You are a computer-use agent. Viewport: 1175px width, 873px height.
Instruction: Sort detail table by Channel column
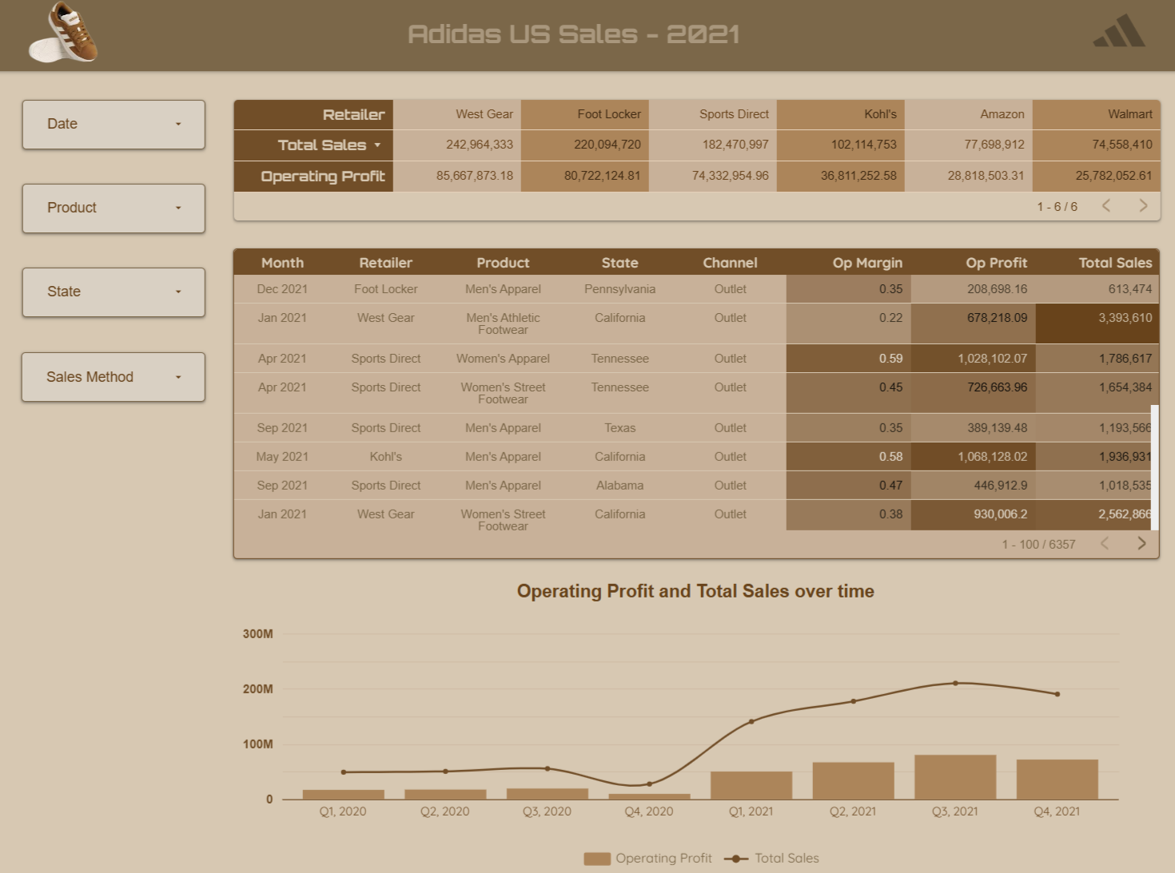tap(730, 263)
